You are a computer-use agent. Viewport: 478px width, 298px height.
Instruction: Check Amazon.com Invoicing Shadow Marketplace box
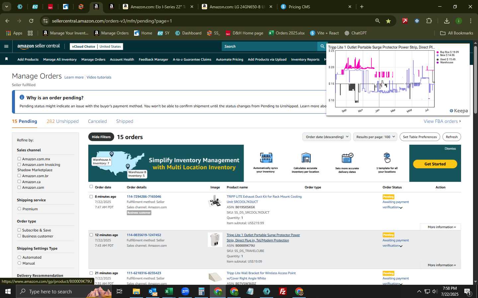click(19, 165)
